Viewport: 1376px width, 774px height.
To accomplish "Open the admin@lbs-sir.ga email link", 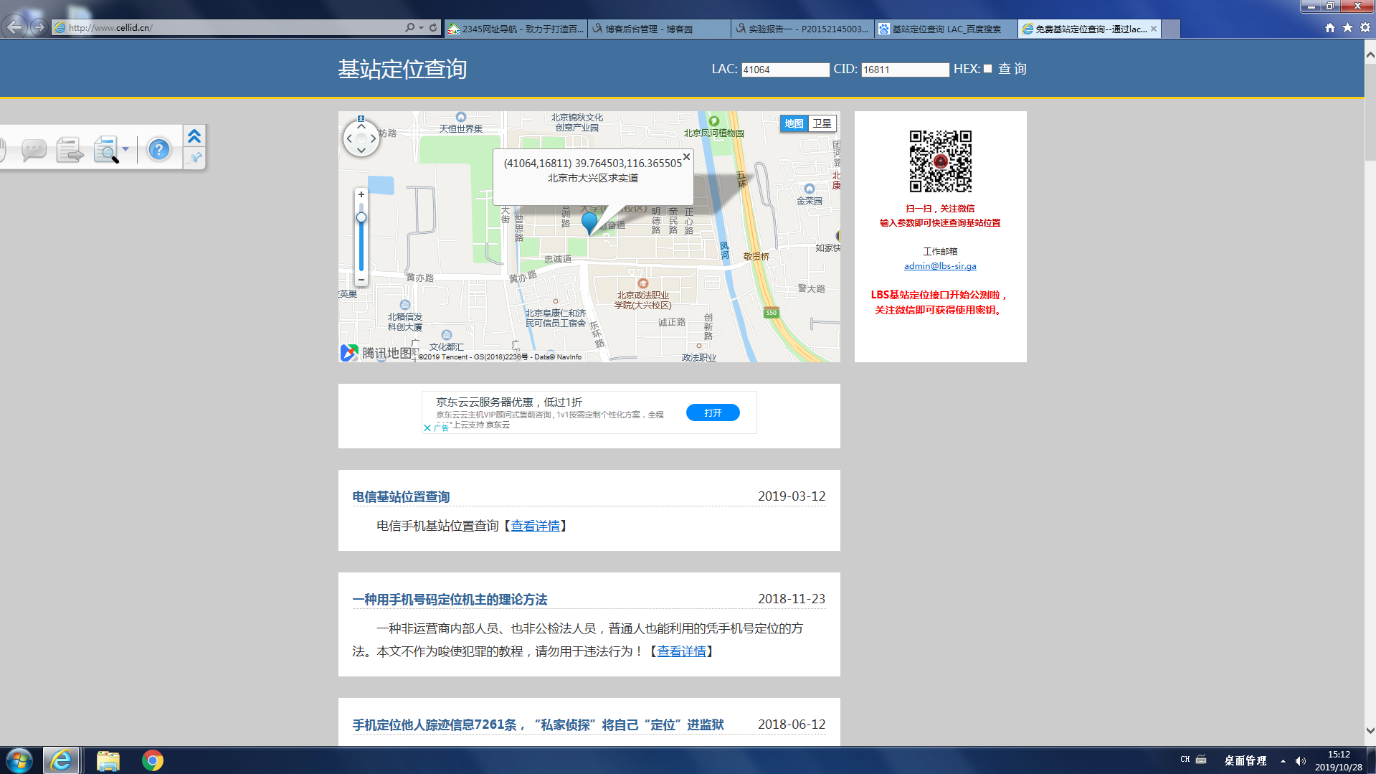I will (x=940, y=266).
